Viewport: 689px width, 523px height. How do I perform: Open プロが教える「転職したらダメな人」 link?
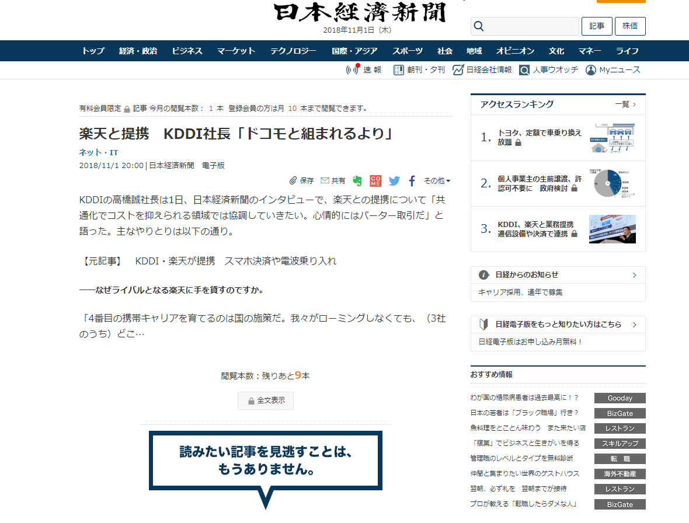coord(523,504)
